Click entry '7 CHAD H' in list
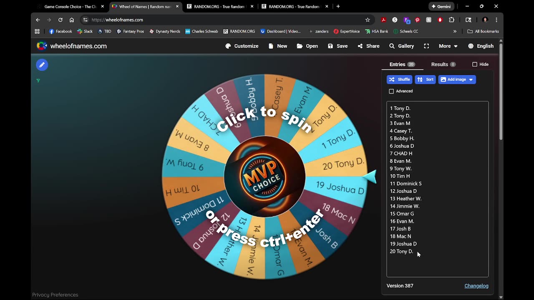This screenshot has height=300, width=534. click(x=401, y=153)
